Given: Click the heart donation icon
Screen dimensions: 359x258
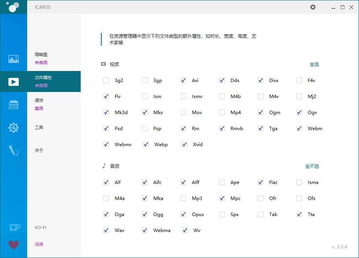Looking at the screenshot, I should click(13, 244).
